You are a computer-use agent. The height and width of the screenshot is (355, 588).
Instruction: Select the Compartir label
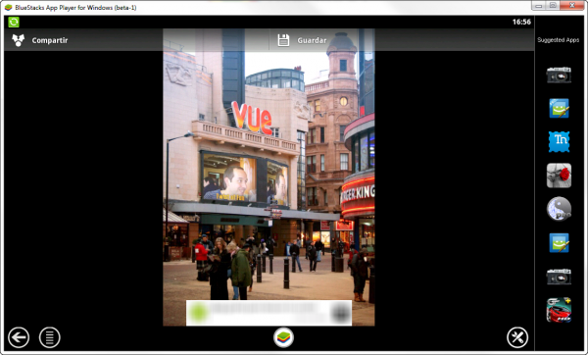point(50,40)
